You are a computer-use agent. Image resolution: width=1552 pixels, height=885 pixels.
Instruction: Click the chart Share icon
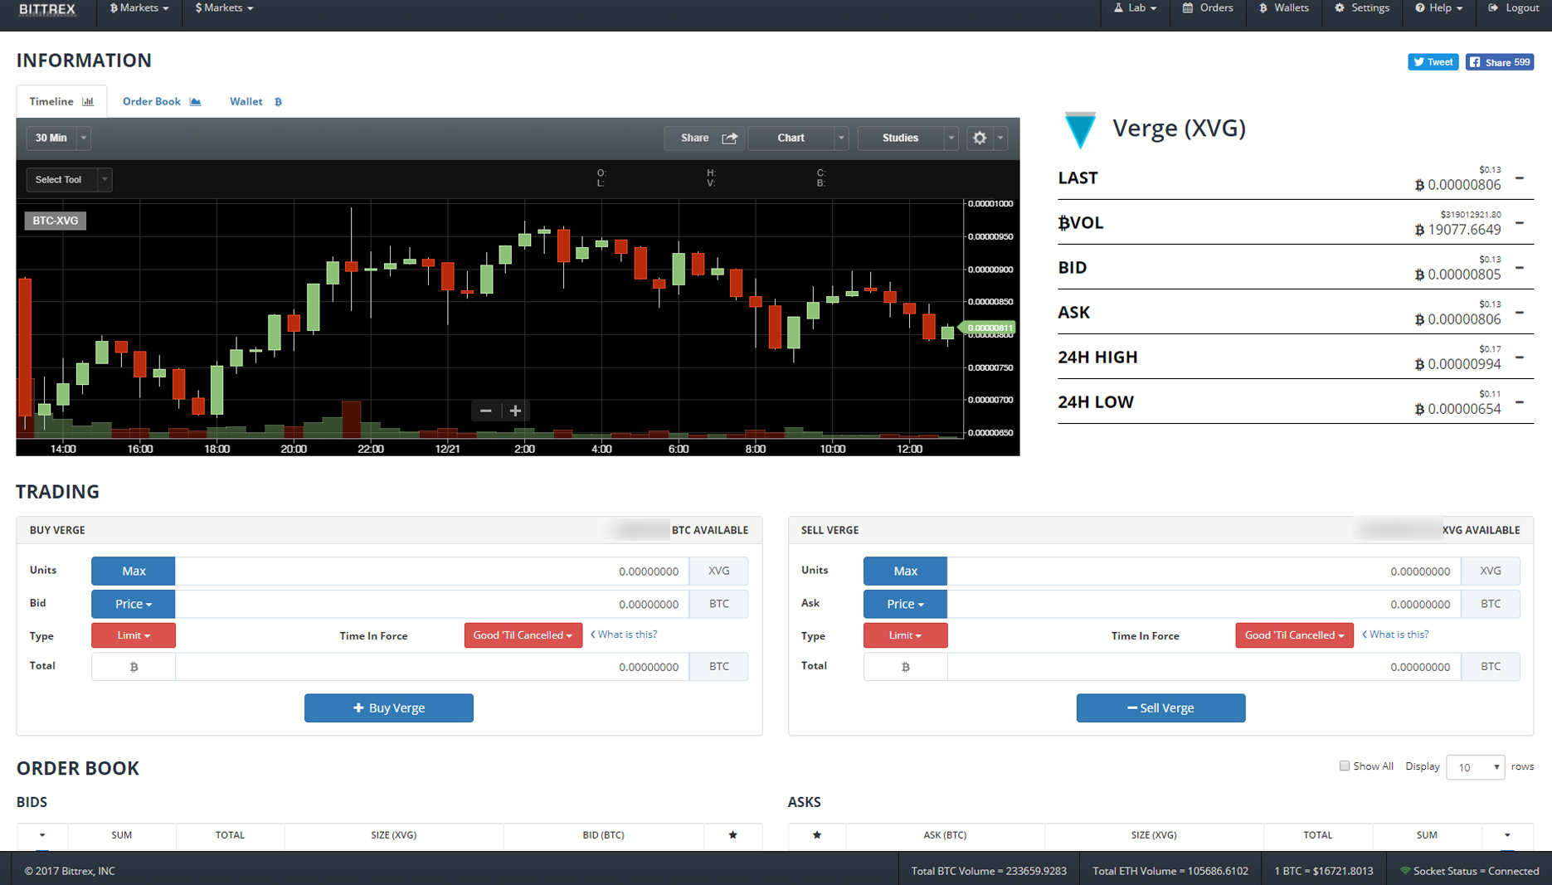tap(729, 138)
